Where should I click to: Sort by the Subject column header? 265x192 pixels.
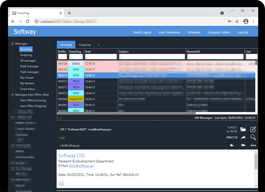click(124, 51)
